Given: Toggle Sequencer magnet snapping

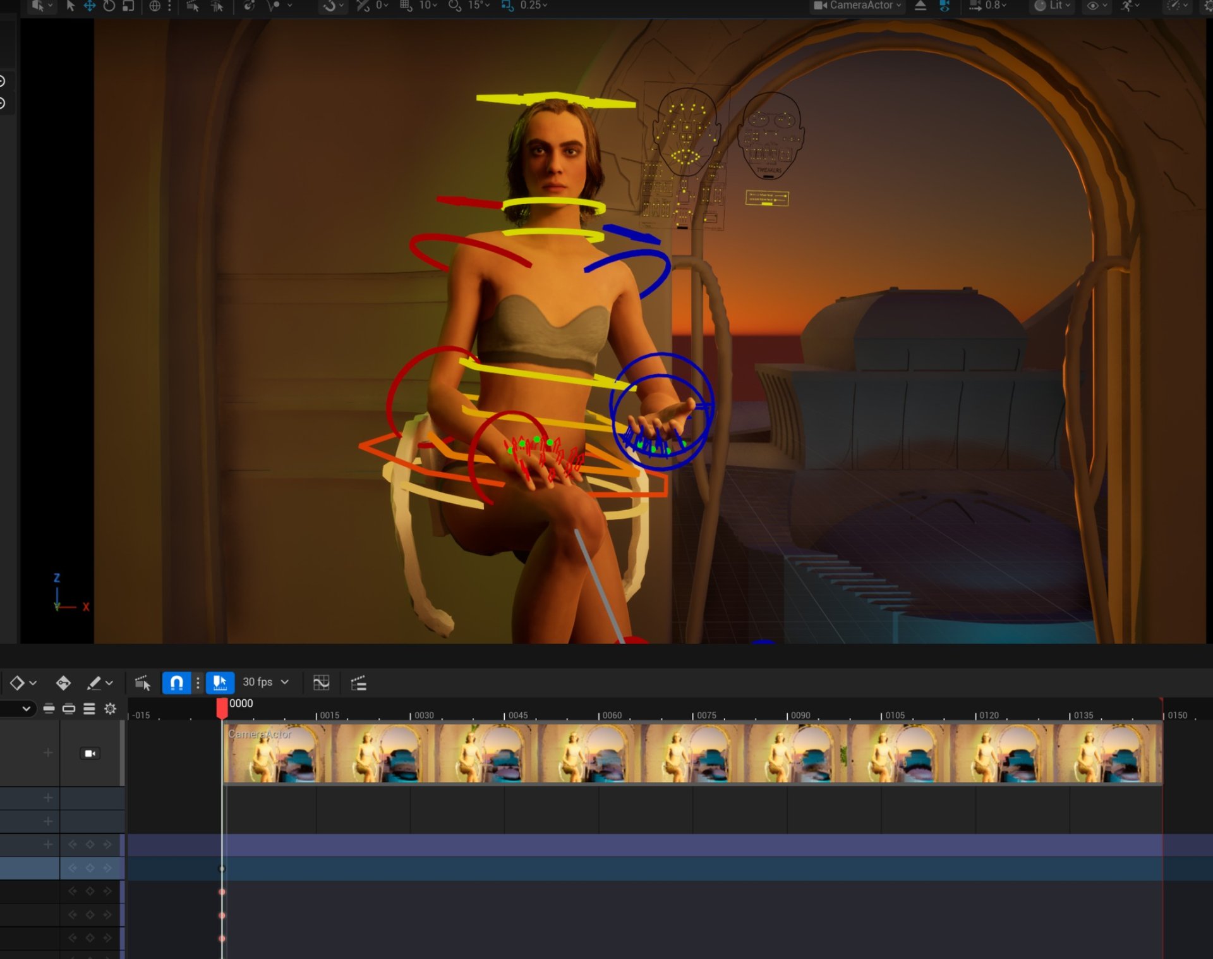Looking at the screenshot, I should [176, 683].
